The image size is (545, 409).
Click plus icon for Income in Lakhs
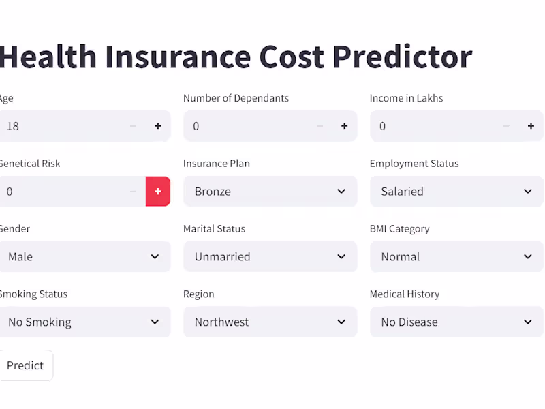(x=531, y=126)
